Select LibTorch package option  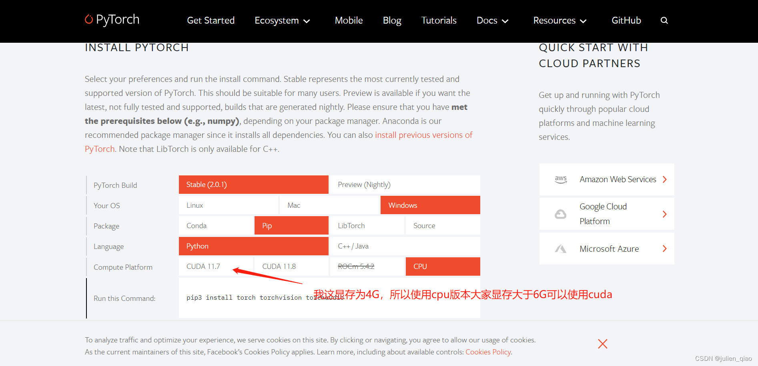[367, 225]
